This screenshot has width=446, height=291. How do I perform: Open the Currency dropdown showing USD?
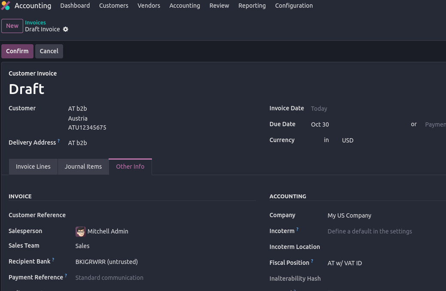point(365,140)
